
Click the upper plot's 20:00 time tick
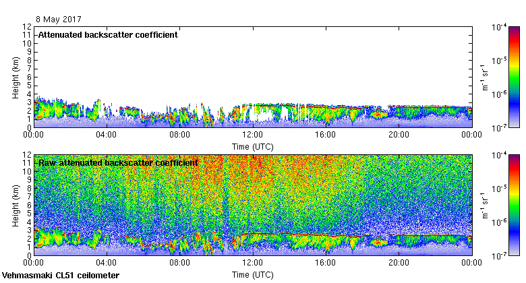tap(399, 135)
